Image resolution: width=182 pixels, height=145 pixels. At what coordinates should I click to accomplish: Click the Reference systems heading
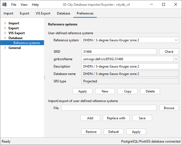pos(63,24)
